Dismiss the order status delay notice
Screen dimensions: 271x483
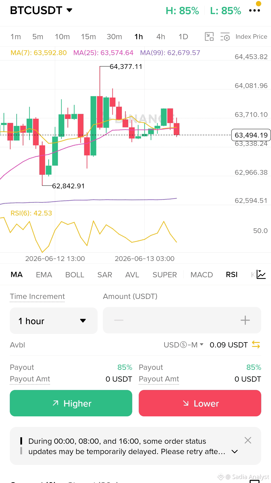pyautogui.click(x=248, y=440)
